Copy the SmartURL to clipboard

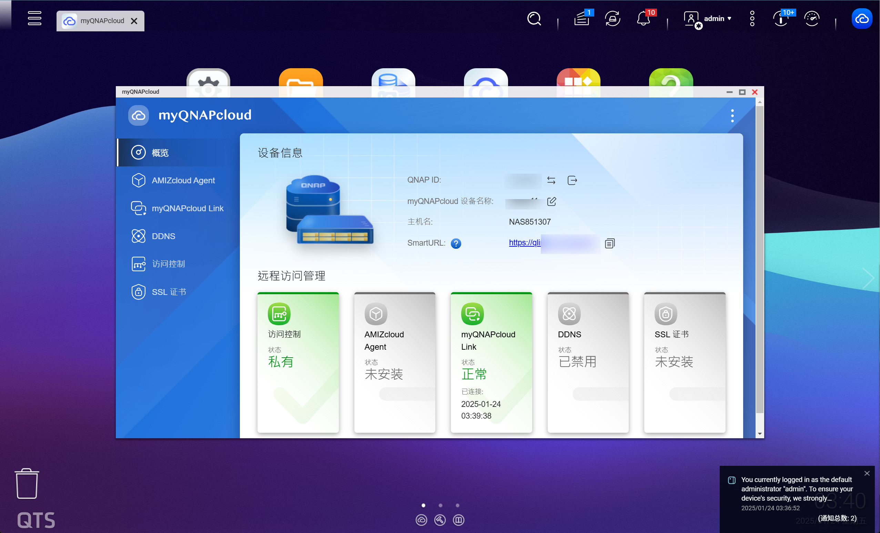pos(609,243)
